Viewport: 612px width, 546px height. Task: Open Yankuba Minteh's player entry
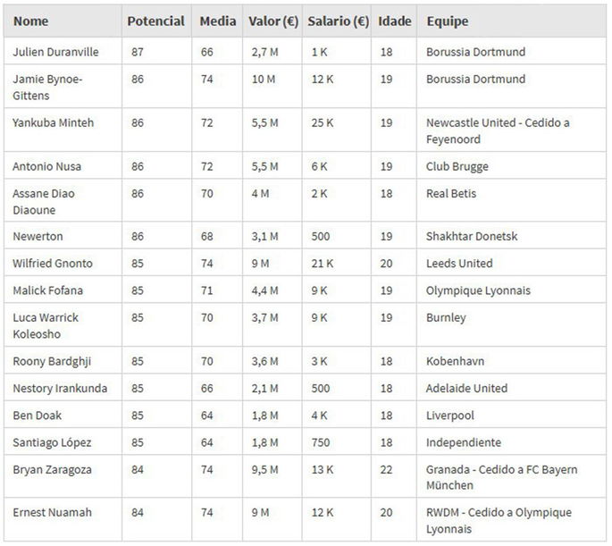[53, 122]
